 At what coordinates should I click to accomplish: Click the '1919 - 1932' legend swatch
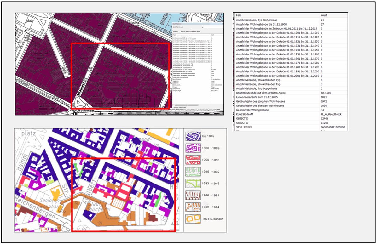pyautogui.click(x=193, y=172)
